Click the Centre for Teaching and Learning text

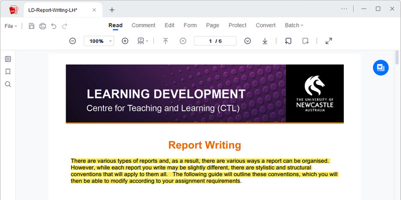163,108
